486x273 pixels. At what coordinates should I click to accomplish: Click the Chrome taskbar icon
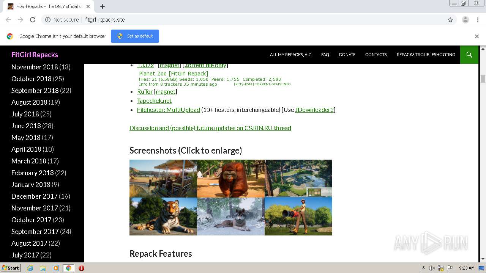click(x=68, y=268)
